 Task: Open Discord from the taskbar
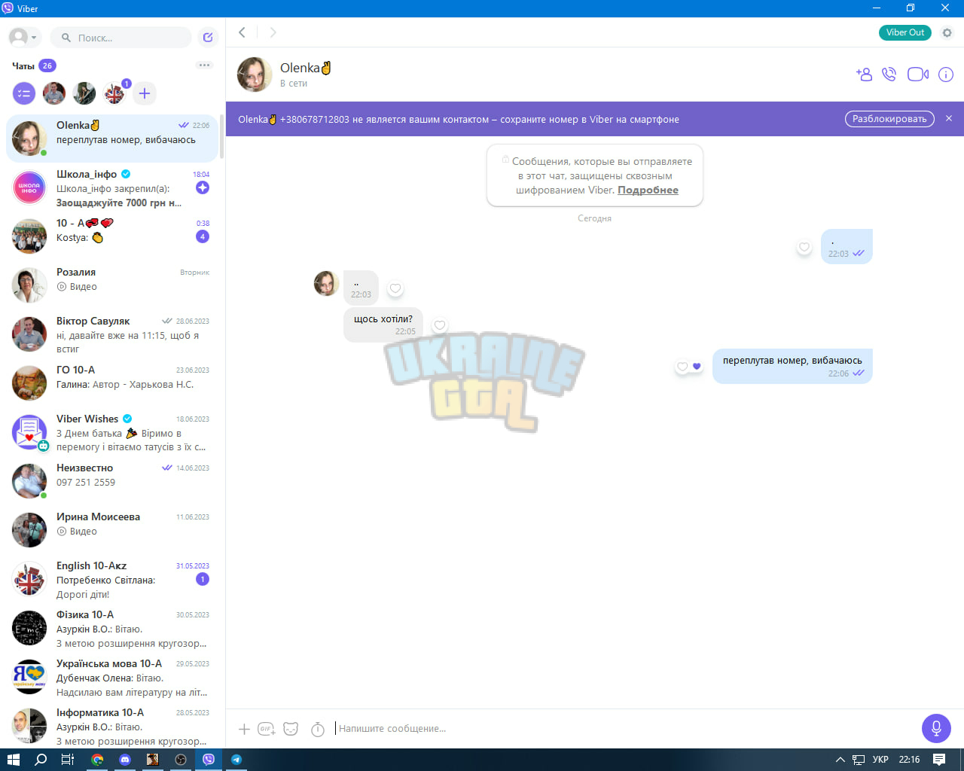coord(125,760)
